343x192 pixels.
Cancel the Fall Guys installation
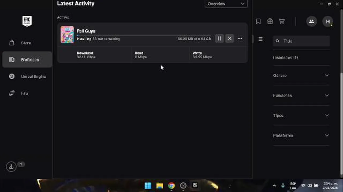pos(230,39)
